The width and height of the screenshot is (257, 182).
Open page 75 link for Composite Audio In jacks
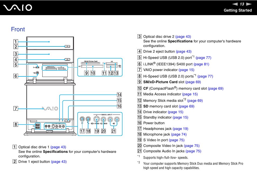[x=193, y=151]
